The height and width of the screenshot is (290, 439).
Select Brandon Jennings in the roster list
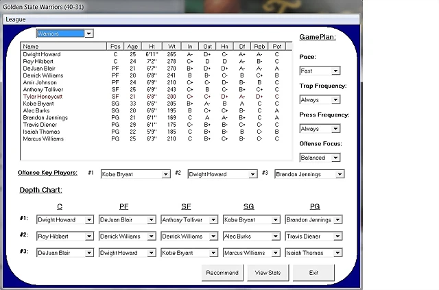156,117
